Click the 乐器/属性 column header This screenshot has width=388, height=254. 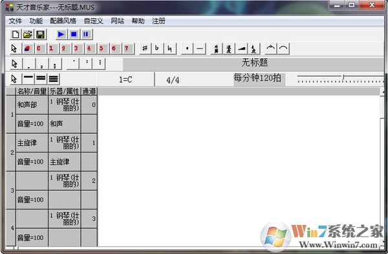pyautogui.click(x=64, y=91)
